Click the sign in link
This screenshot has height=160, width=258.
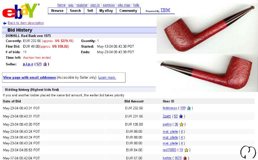pos(95,5)
